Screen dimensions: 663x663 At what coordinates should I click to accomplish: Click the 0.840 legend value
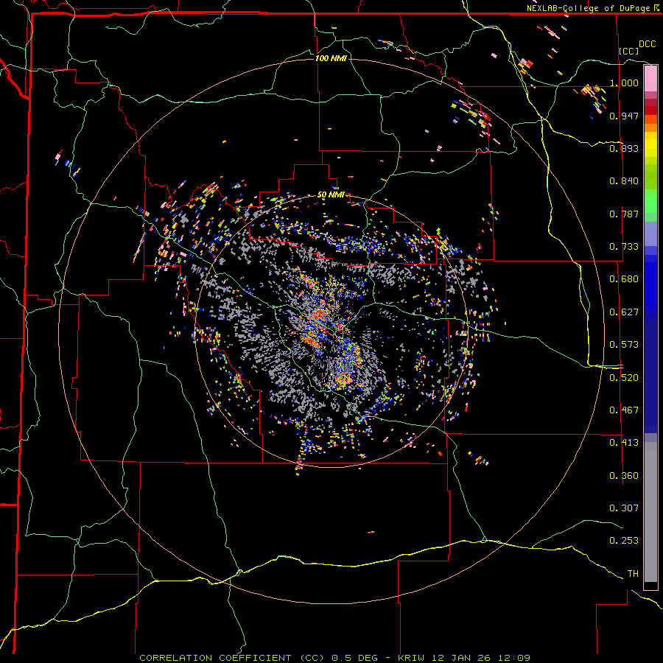point(624,181)
